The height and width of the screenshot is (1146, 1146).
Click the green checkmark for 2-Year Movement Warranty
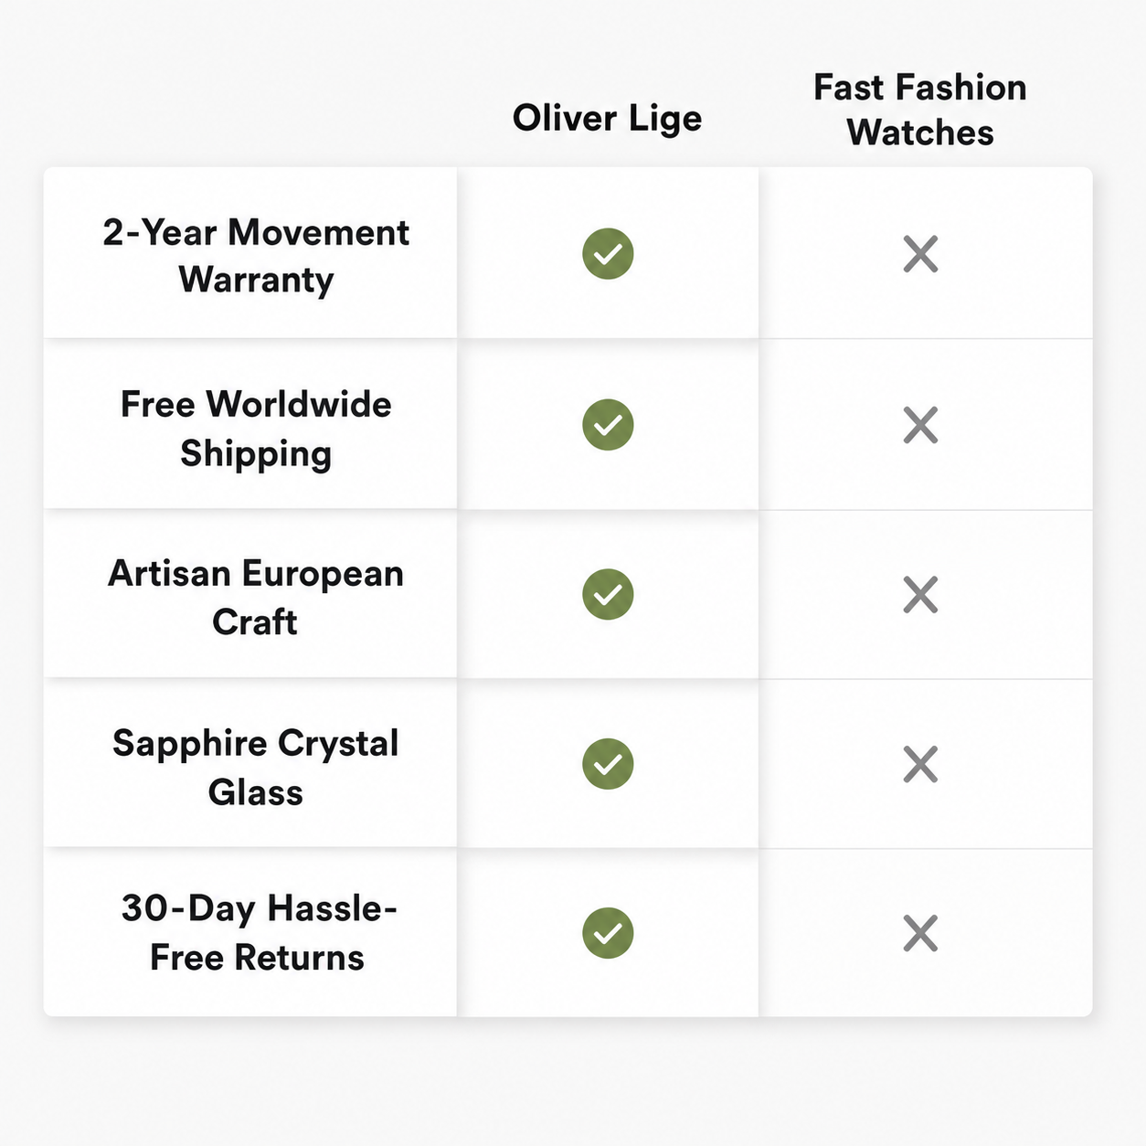(608, 253)
